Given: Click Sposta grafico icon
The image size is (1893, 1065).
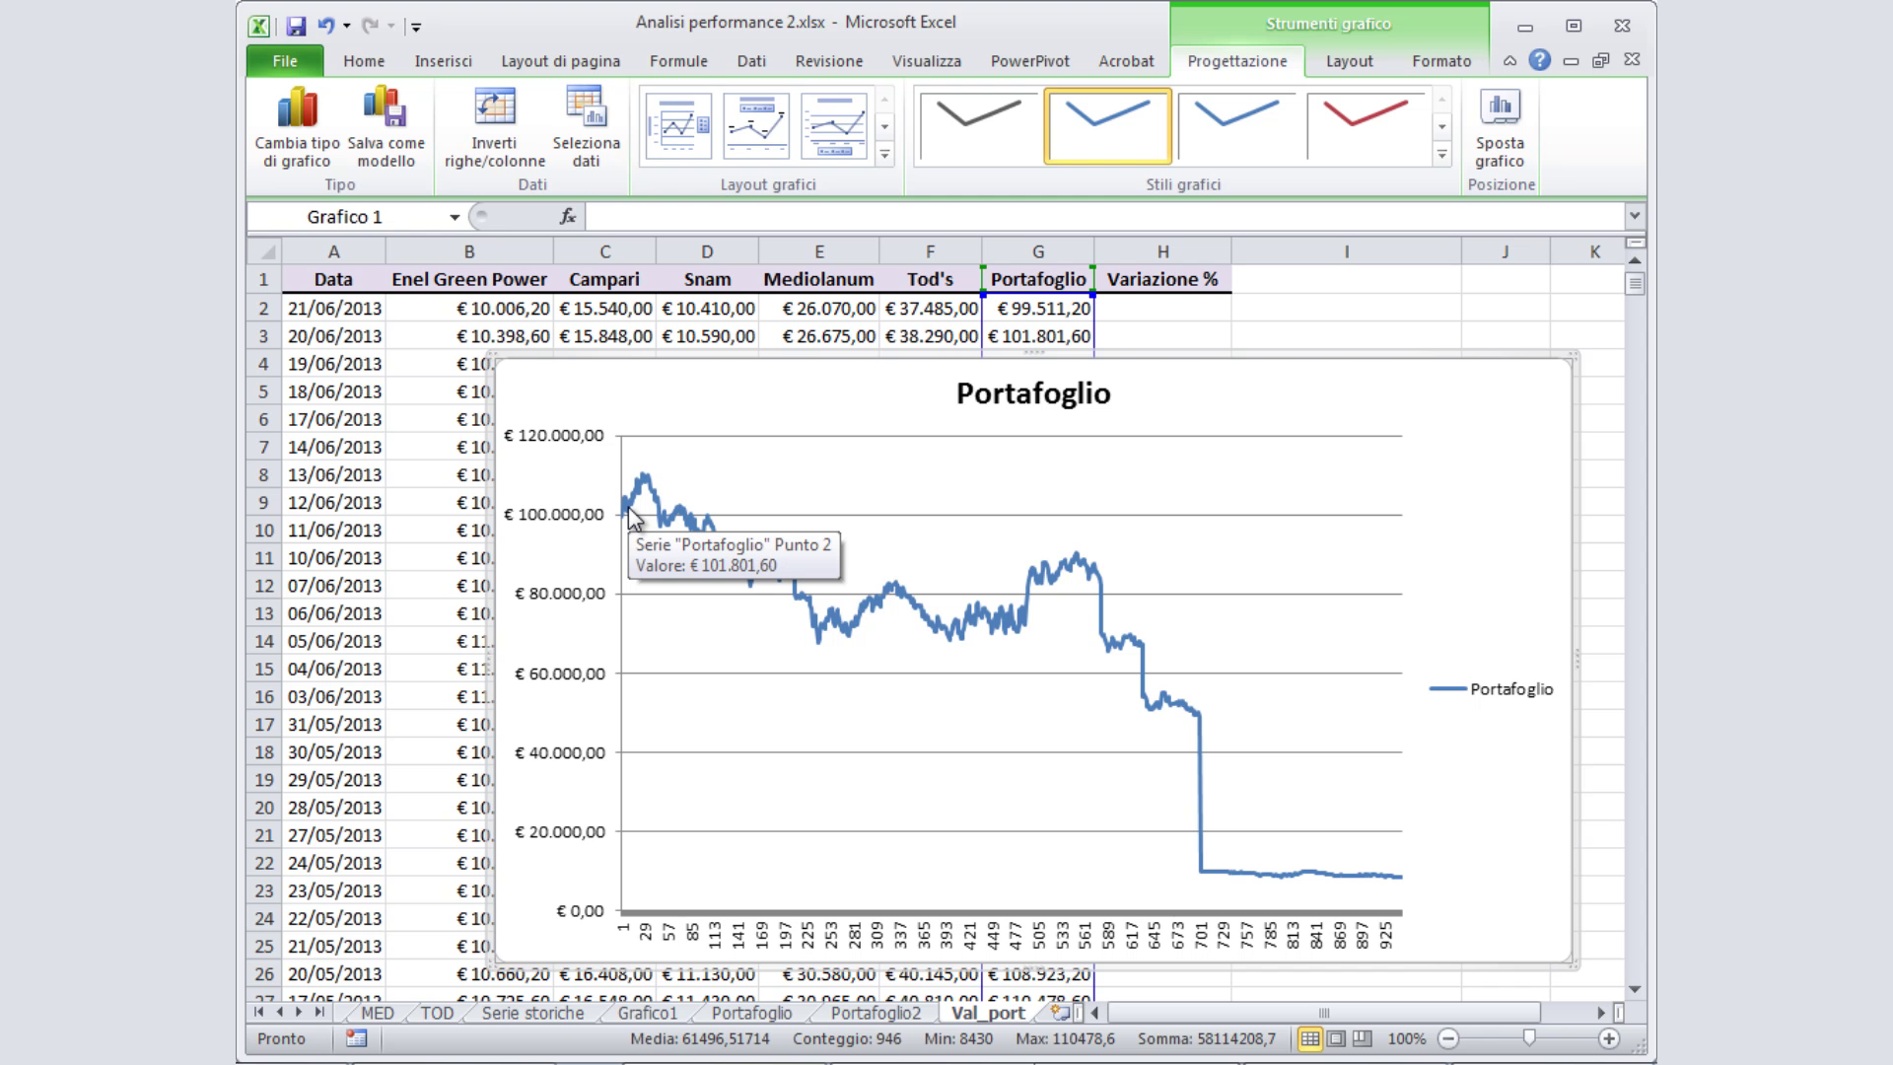Looking at the screenshot, I should 1500,106.
